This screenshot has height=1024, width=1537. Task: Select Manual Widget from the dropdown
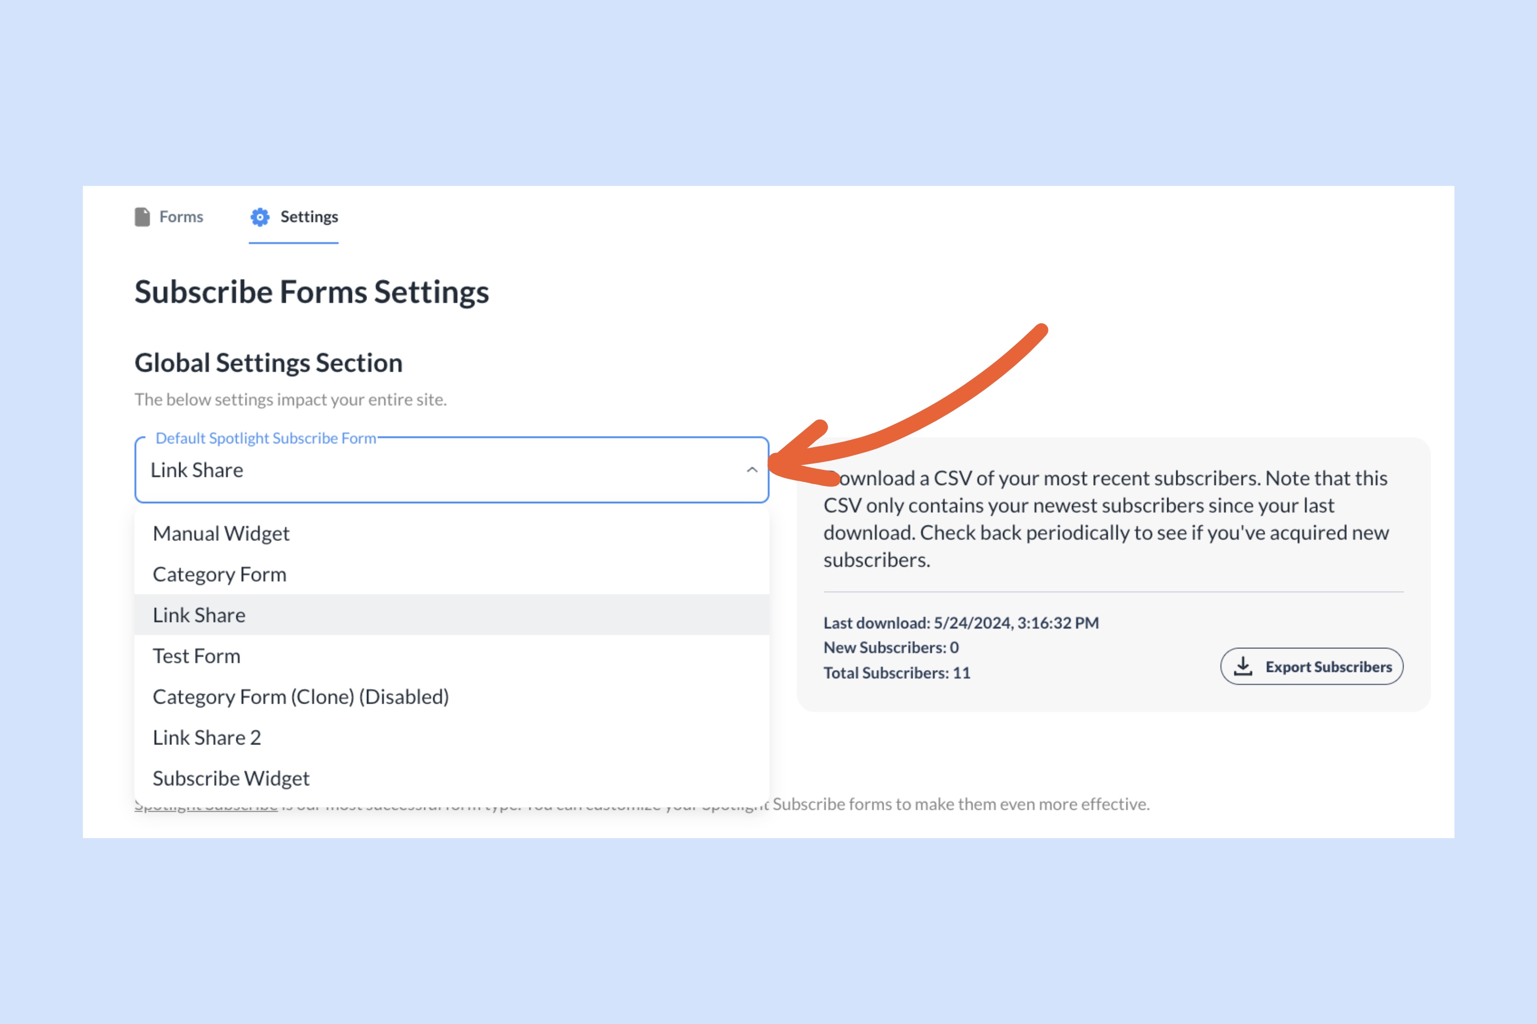[x=220, y=533]
